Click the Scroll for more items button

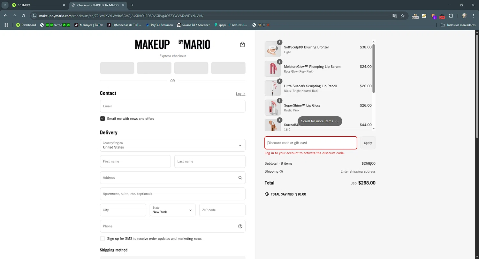[320, 121]
